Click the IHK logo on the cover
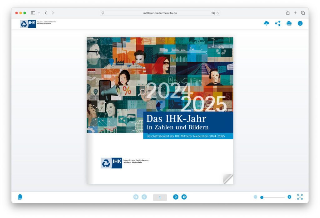 point(125,163)
